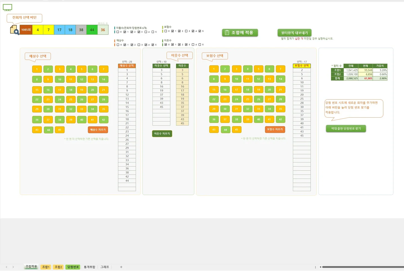Click the horizontal scrollbar left arrow
The width and height of the screenshot is (404, 271).
(320, 267)
